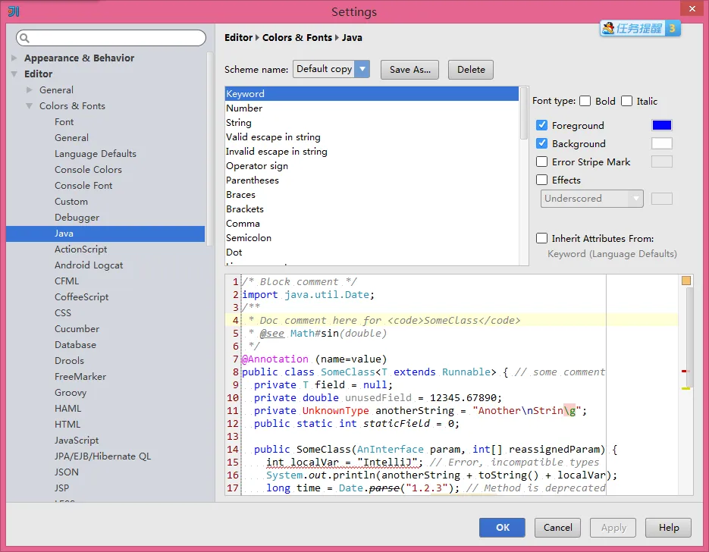The width and height of the screenshot is (709, 552).
Task: Enable the Italic font type checkbox
Action: coord(626,101)
